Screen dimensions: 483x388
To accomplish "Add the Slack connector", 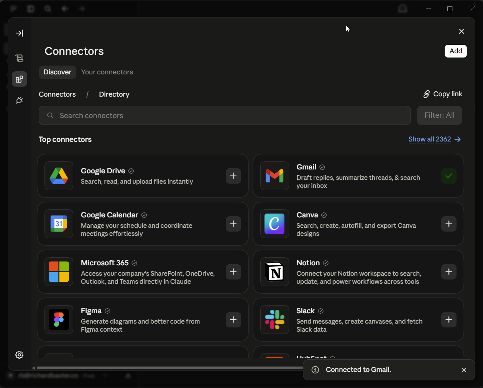I will tap(449, 320).
